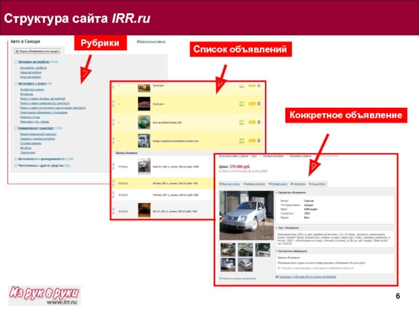The width and height of the screenshot is (419, 314).
Task: Enlarge the main Volkswagen Bora photo
Action: click(x=246, y=215)
